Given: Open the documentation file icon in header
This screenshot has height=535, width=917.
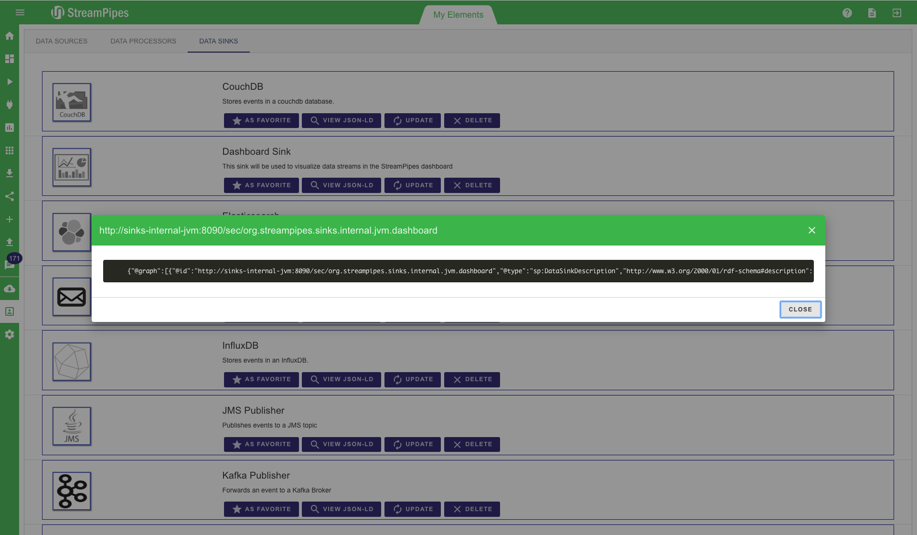Looking at the screenshot, I should pos(872,13).
